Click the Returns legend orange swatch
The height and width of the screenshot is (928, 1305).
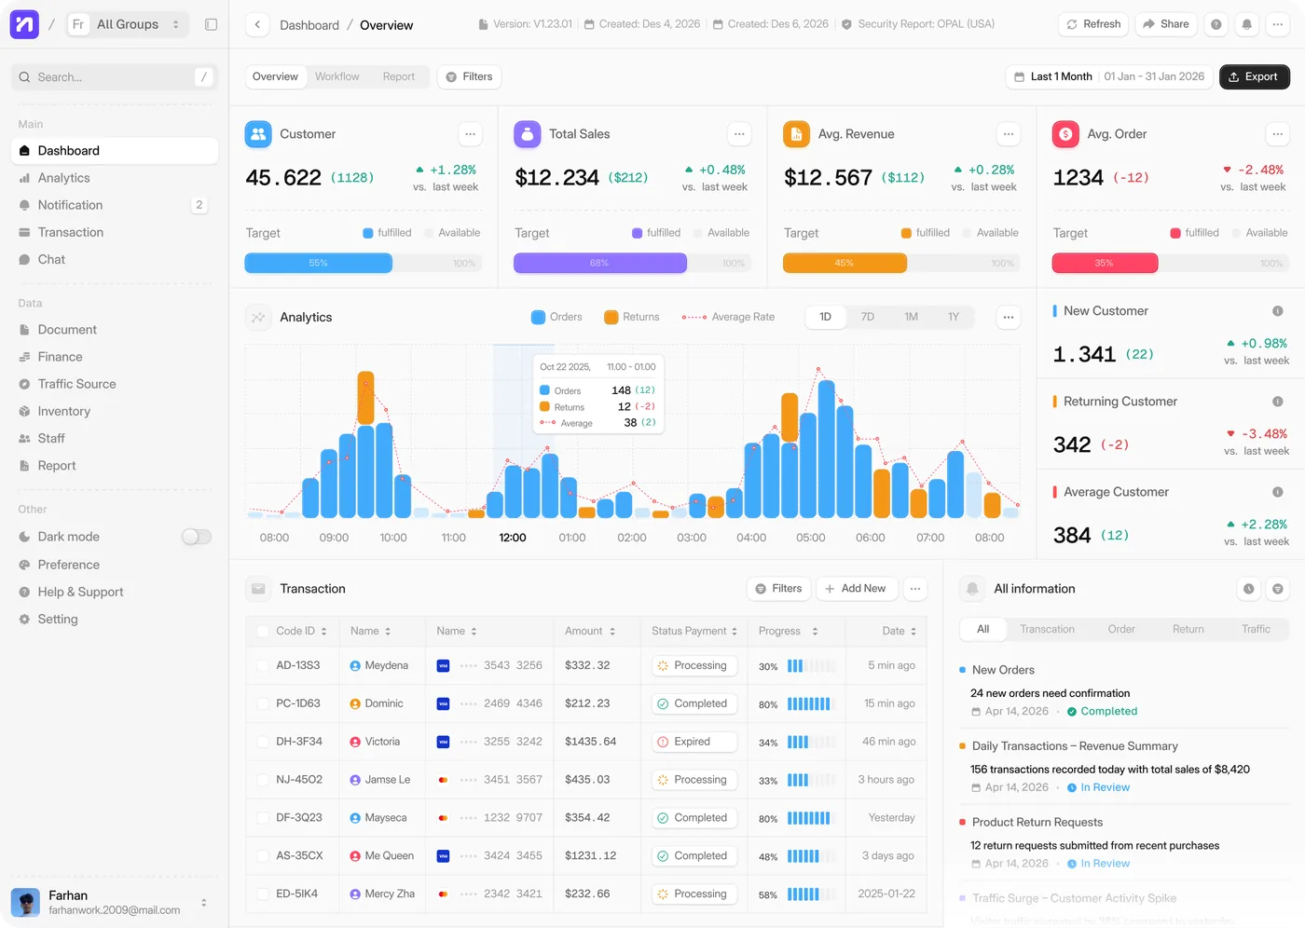pos(611,317)
